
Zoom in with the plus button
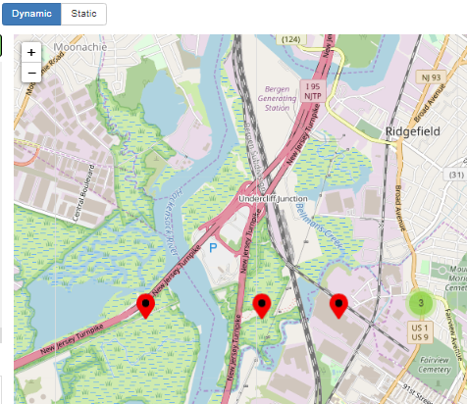click(31, 52)
